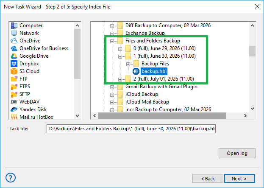Select the 'Yandex Disk' list entry text
Image resolution: width=264 pixels, height=188 pixels.
[33, 109]
